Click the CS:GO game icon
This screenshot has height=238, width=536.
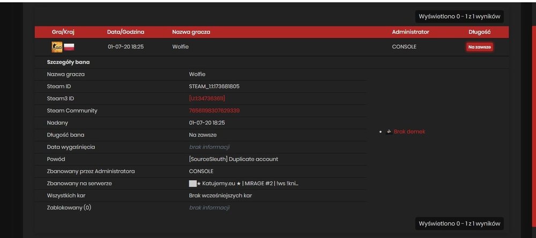tap(57, 47)
